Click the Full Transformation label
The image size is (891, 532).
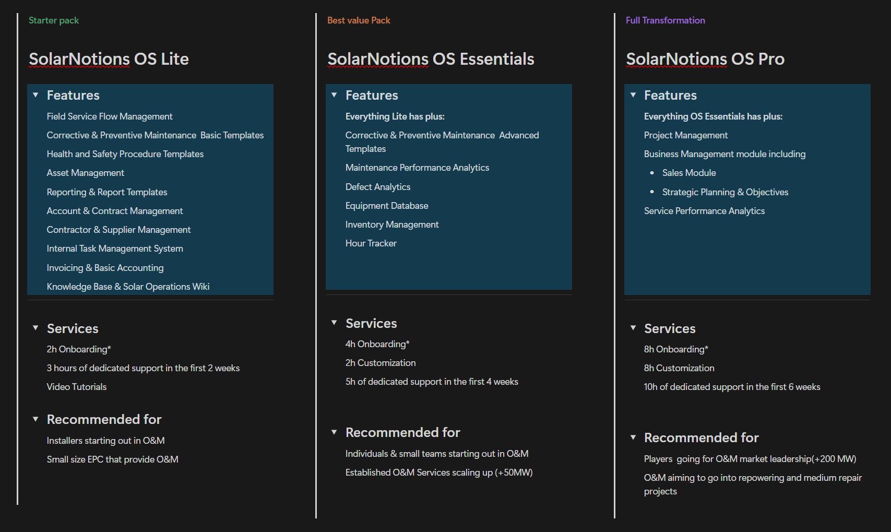coord(666,20)
